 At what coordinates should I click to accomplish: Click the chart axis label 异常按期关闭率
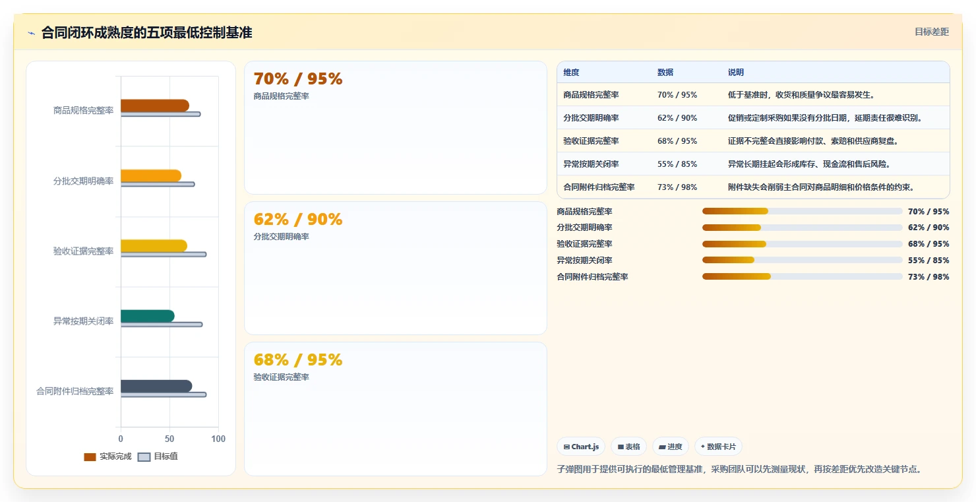[x=83, y=321]
